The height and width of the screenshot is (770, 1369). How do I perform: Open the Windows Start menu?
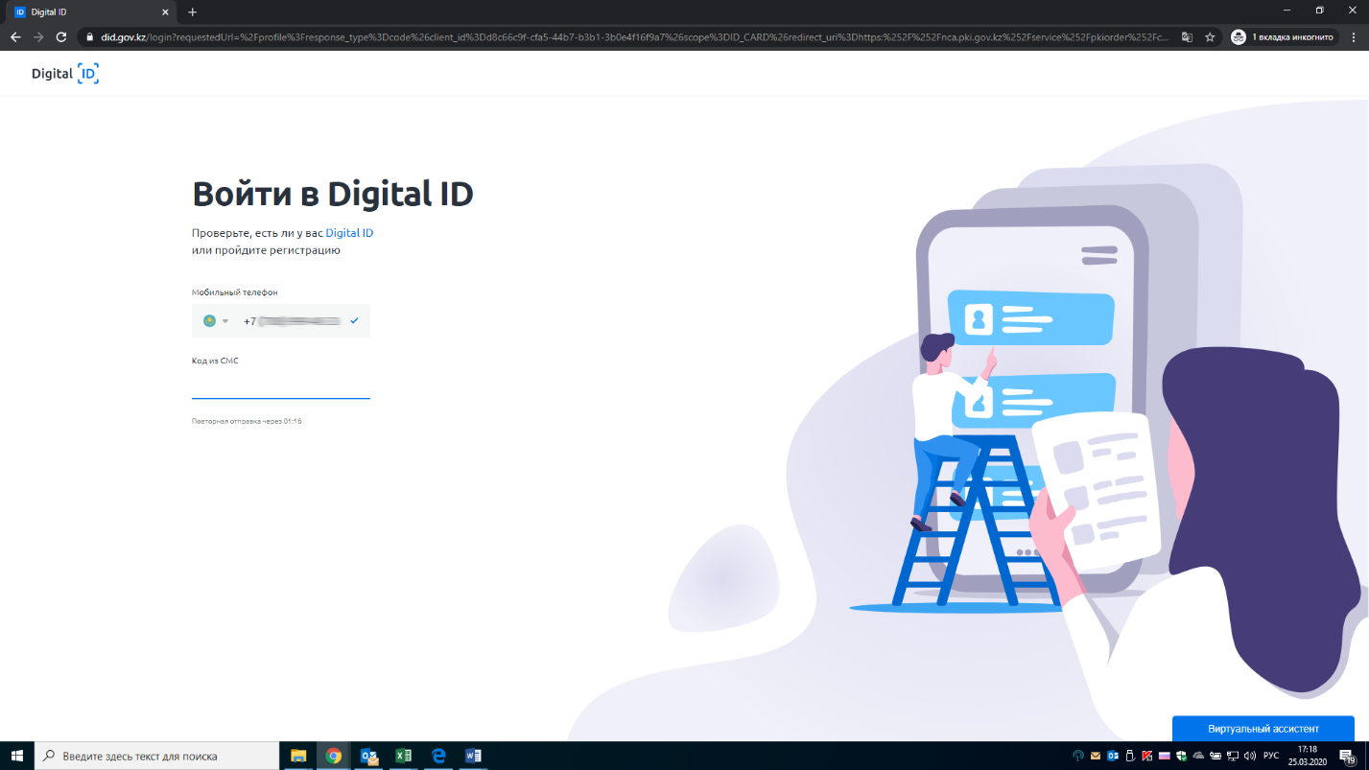[17, 756]
